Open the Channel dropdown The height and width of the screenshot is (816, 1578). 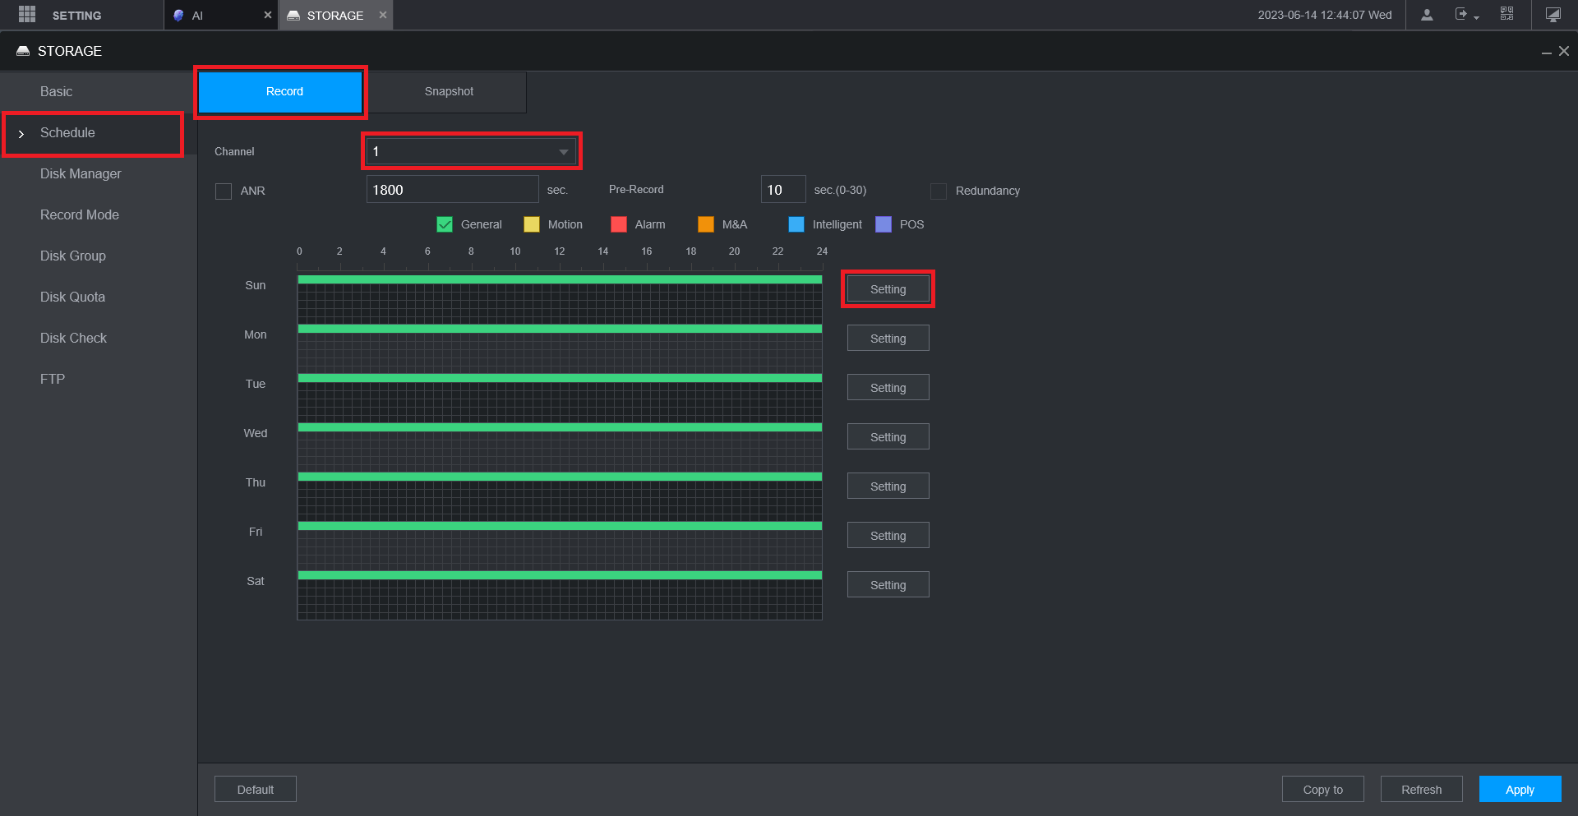472,151
